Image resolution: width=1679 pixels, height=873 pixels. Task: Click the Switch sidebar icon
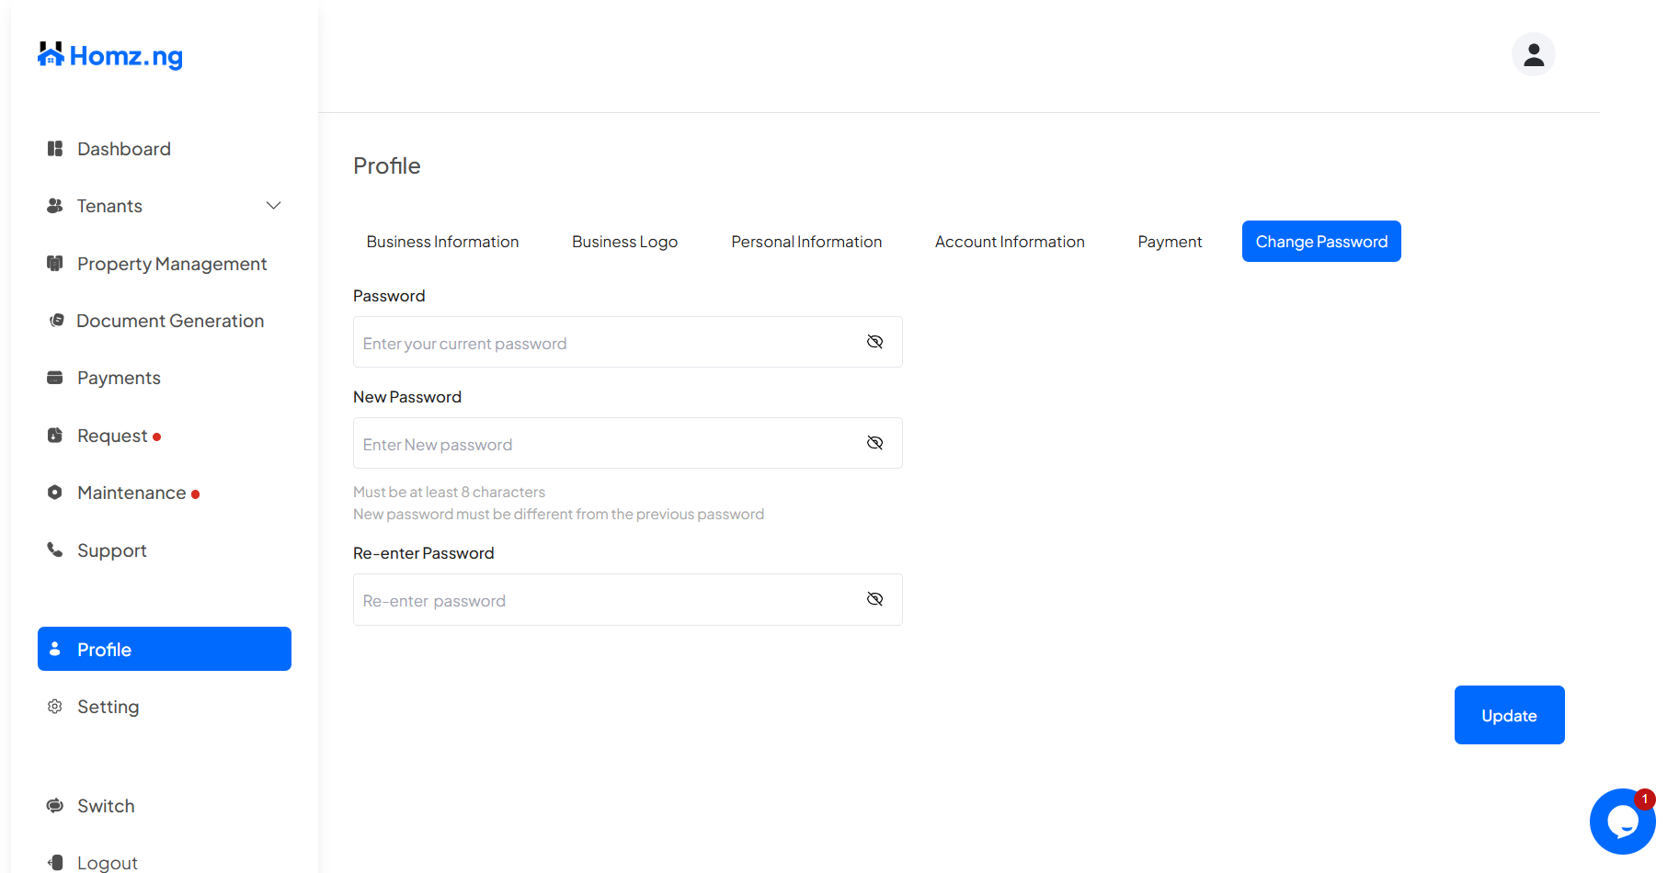[55, 806]
